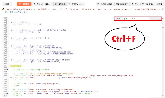This screenshot has width=165, height=98.
Task: Click the </b:if> closing tag line
Action: point(17,80)
